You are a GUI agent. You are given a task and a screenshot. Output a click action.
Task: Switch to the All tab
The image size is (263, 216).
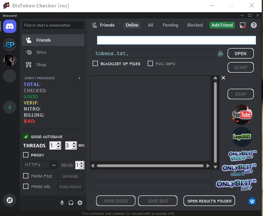[x=150, y=25]
